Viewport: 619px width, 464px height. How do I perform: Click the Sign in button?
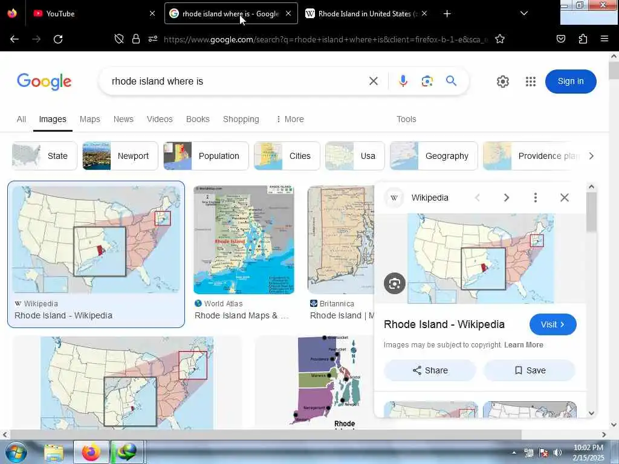pyautogui.click(x=571, y=82)
